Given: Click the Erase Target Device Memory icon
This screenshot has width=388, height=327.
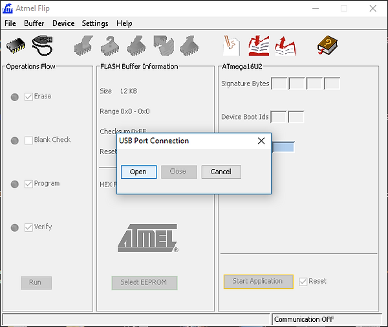Looking at the screenshot, I should 83,45.
